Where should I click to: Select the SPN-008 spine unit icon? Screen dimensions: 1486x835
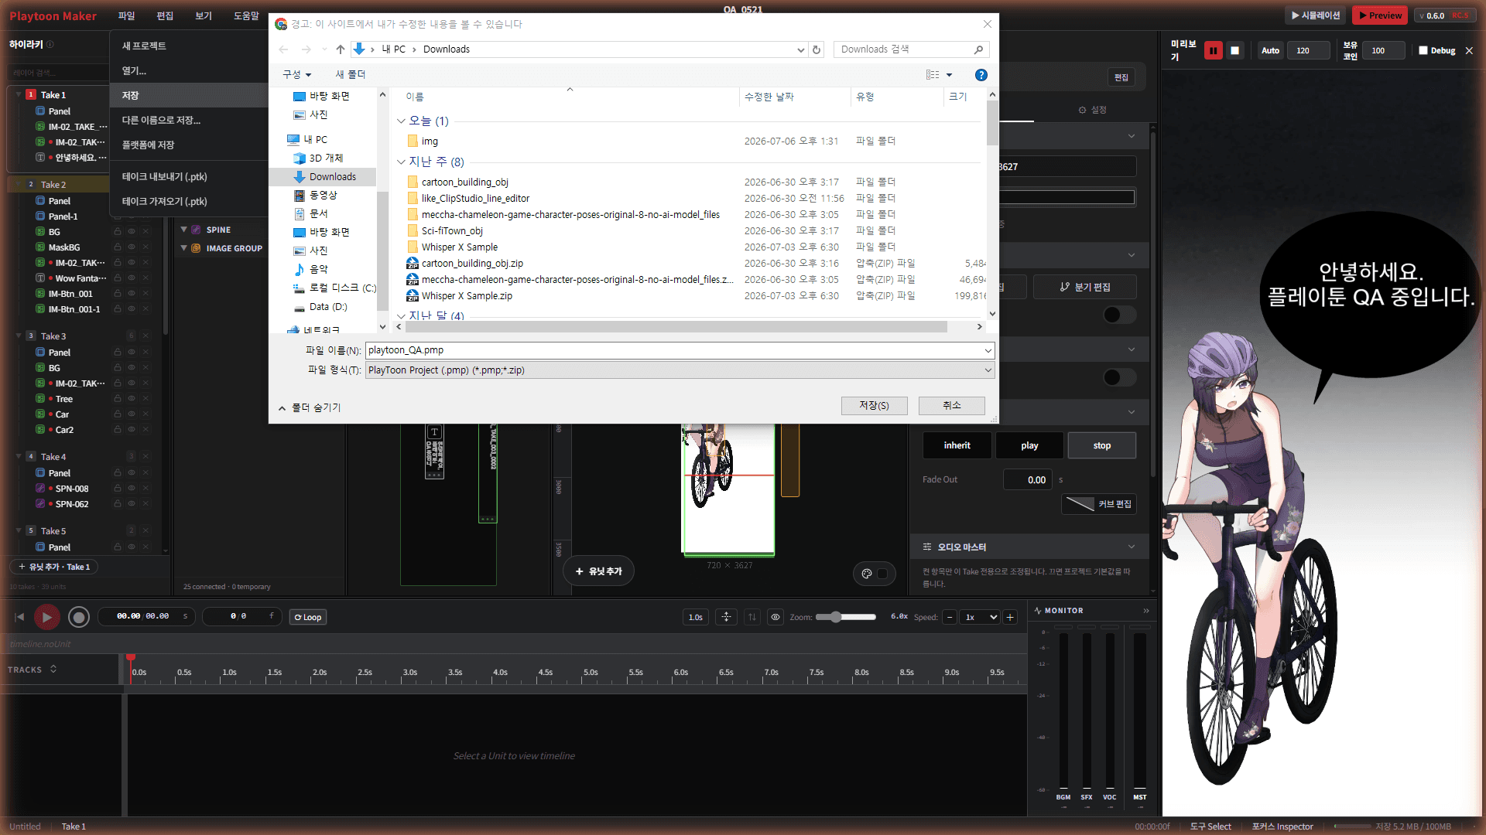pyautogui.click(x=40, y=489)
